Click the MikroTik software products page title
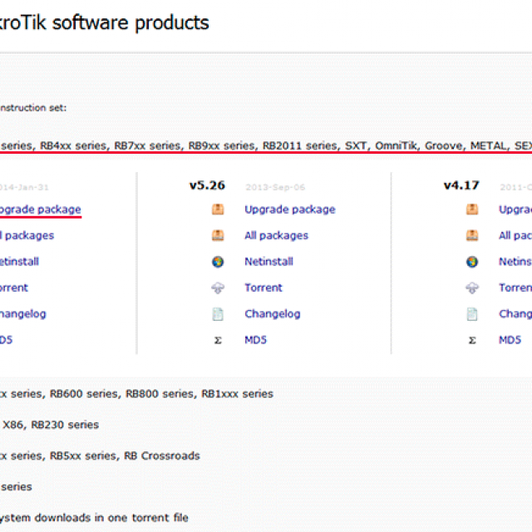The height and width of the screenshot is (532, 532). coord(104,23)
